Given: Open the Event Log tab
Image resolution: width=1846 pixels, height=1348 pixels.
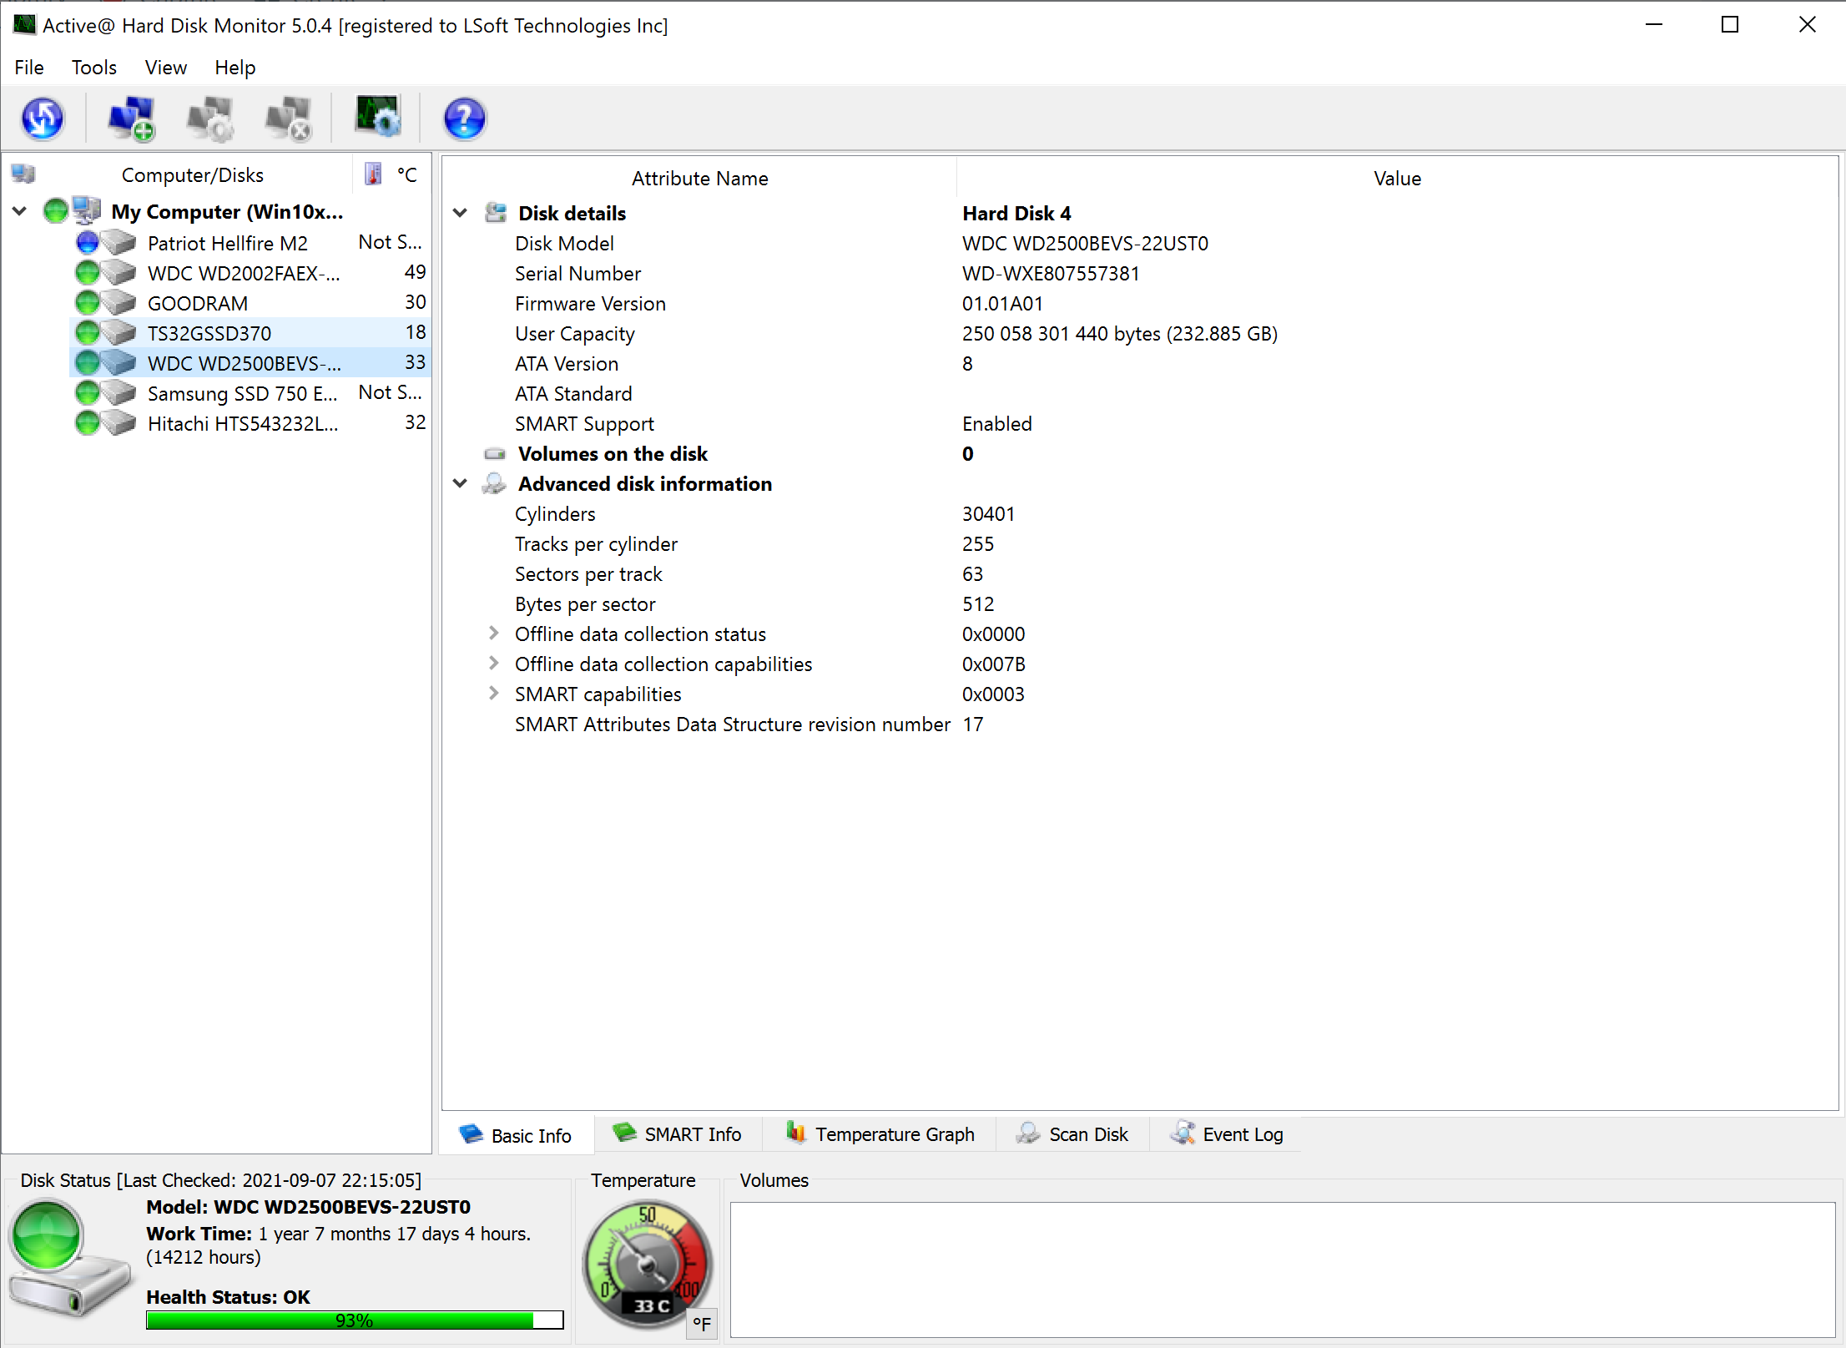Looking at the screenshot, I should 1227,1134.
